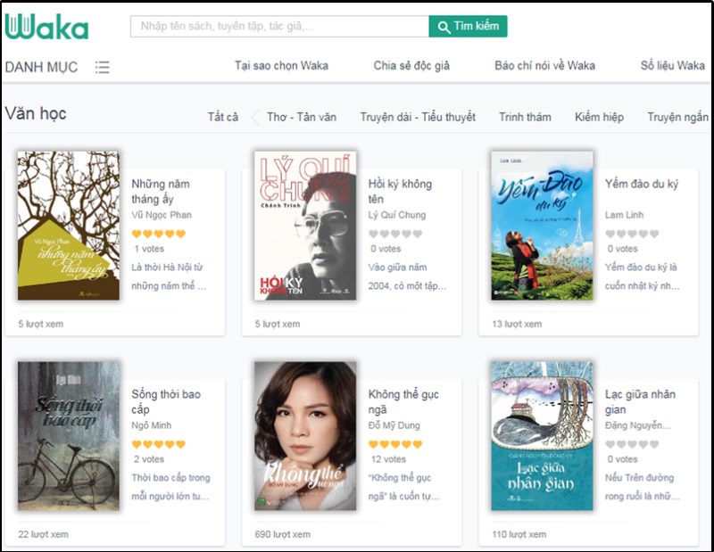
Task: Click the Waka logo
Action: (x=46, y=27)
